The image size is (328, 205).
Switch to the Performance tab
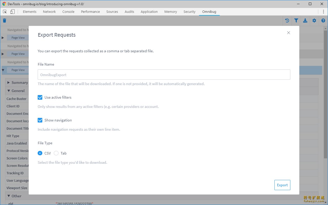pos(90,12)
